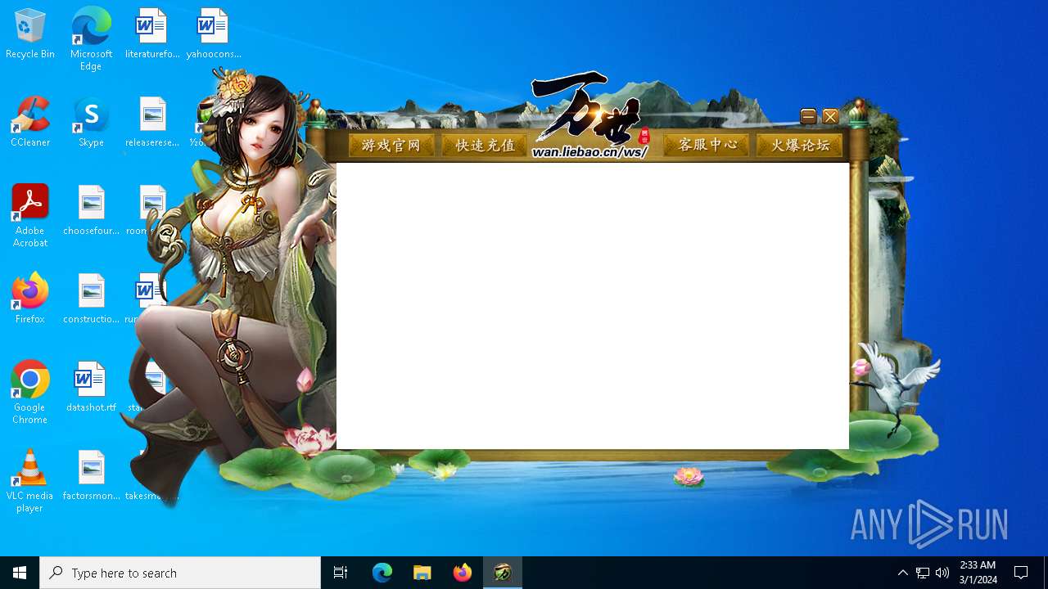Viewport: 1048px width, 589px height.
Task: Open the literaturefo... Word document
Action: pos(152,34)
